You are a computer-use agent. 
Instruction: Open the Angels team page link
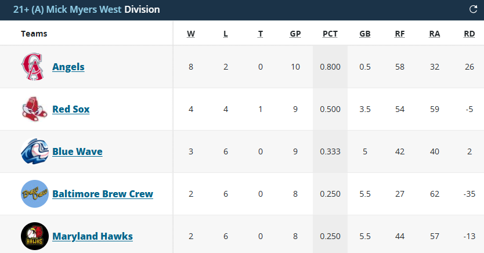pyautogui.click(x=68, y=67)
